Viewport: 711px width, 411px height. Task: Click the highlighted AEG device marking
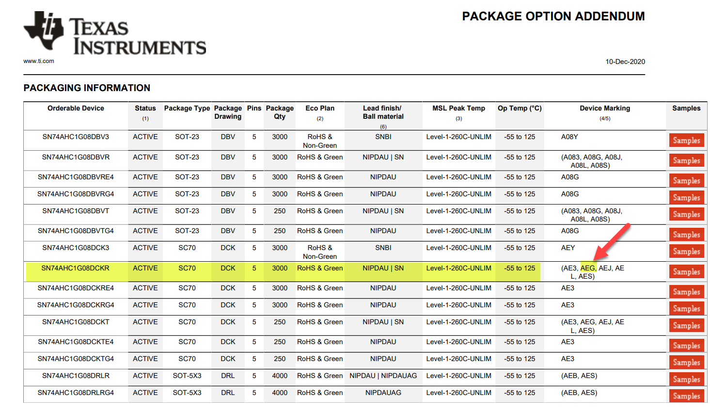(x=588, y=268)
